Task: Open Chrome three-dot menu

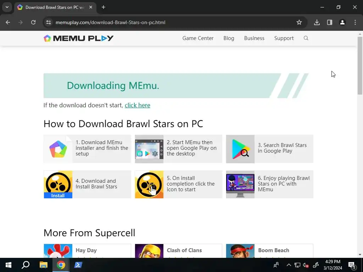Action: pyautogui.click(x=355, y=22)
